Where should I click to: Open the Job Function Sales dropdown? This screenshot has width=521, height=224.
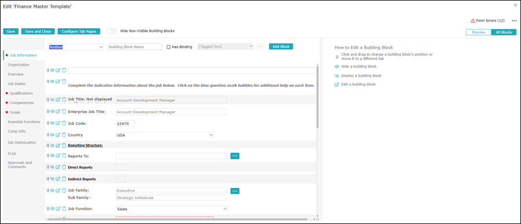click(171, 209)
